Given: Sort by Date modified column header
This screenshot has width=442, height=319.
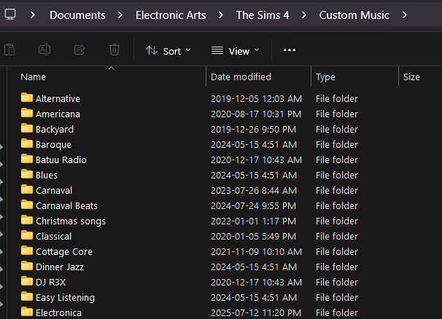Looking at the screenshot, I should (x=241, y=76).
